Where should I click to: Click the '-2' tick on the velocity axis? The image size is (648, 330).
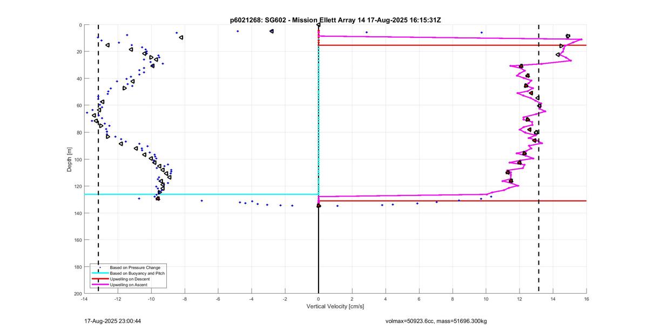point(285,299)
